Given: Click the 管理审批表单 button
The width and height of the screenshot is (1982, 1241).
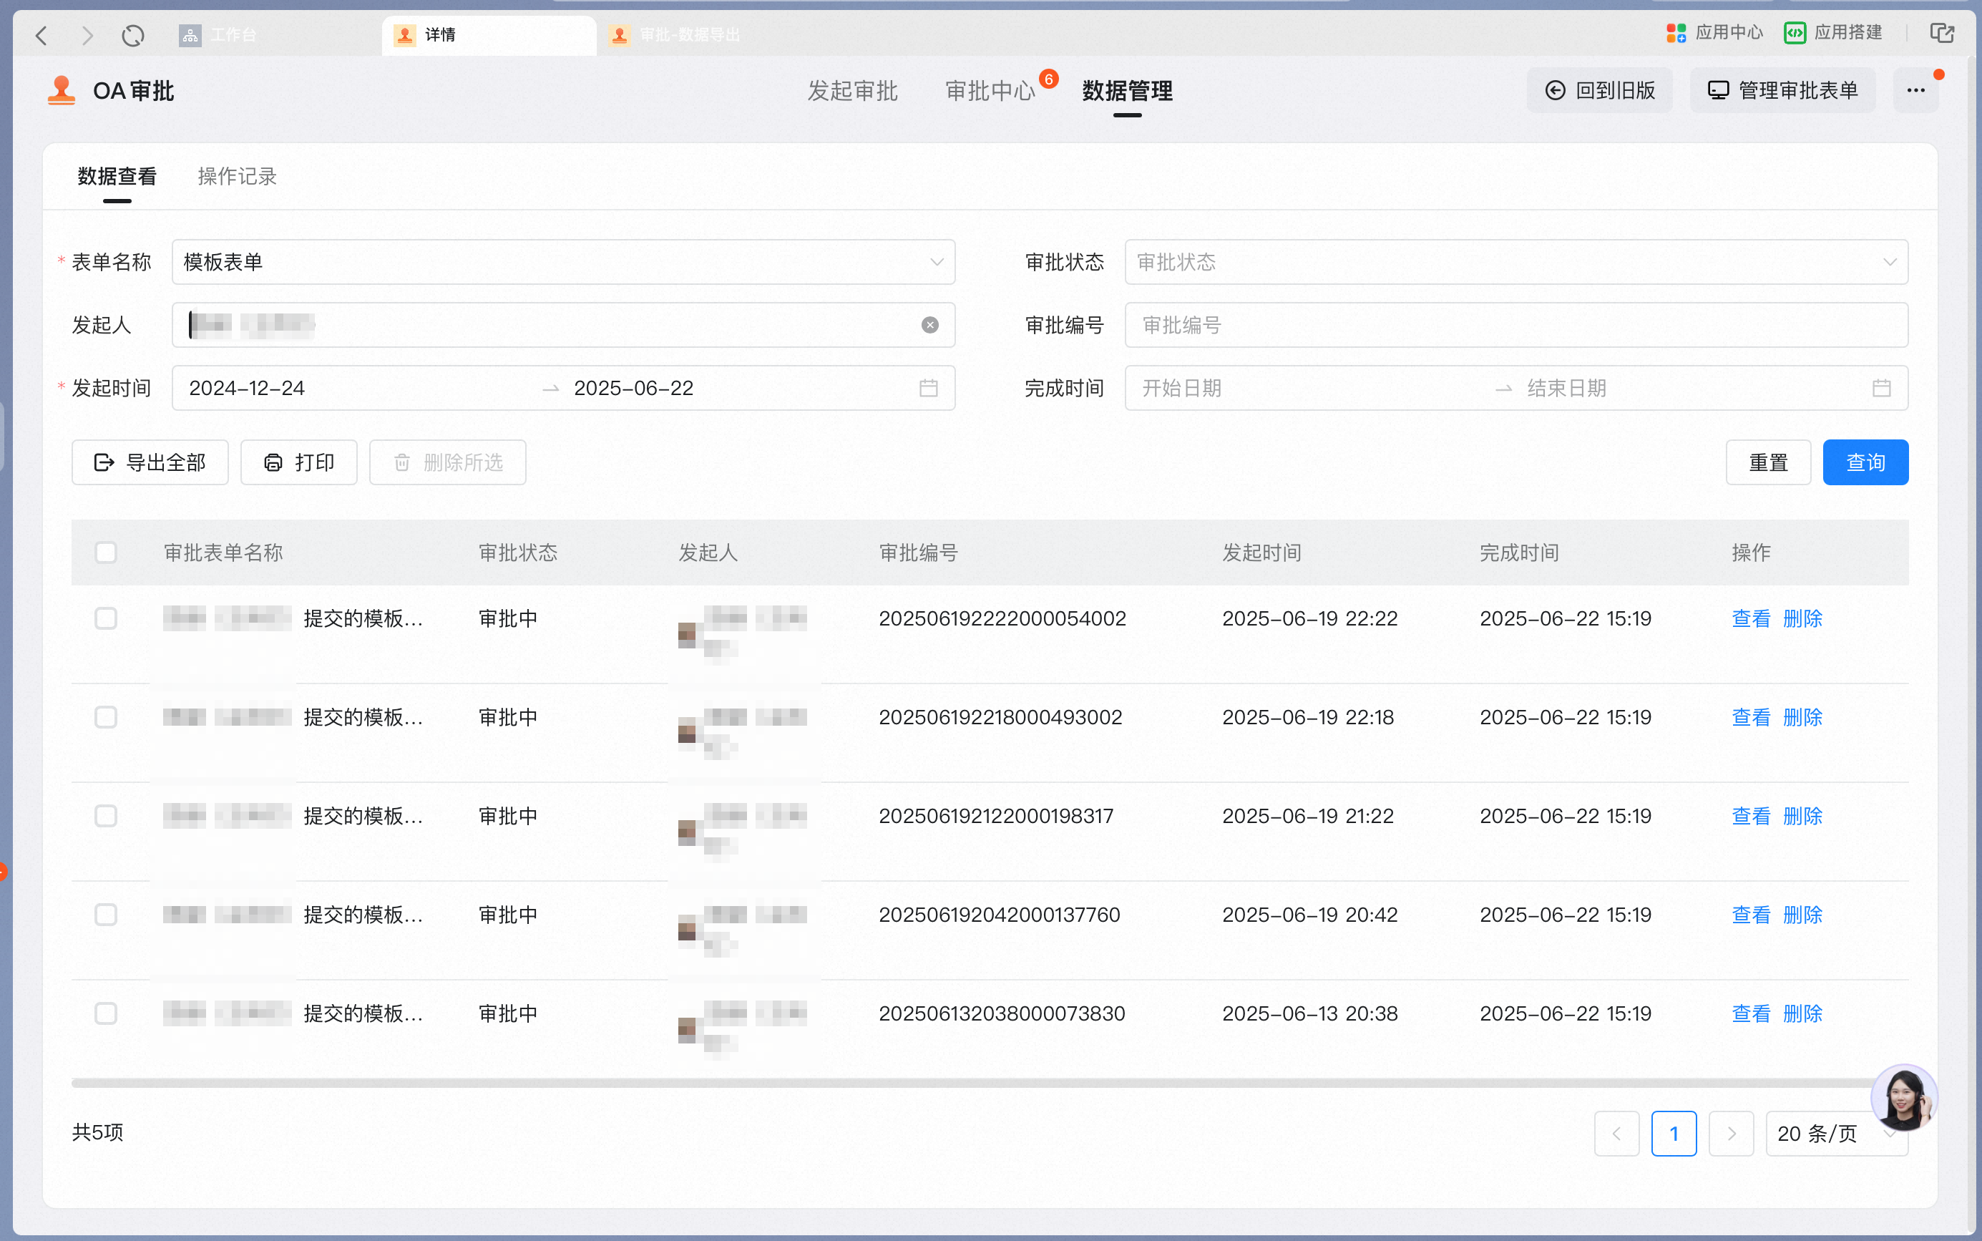Looking at the screenshot, I should (x=1782, y=90).
